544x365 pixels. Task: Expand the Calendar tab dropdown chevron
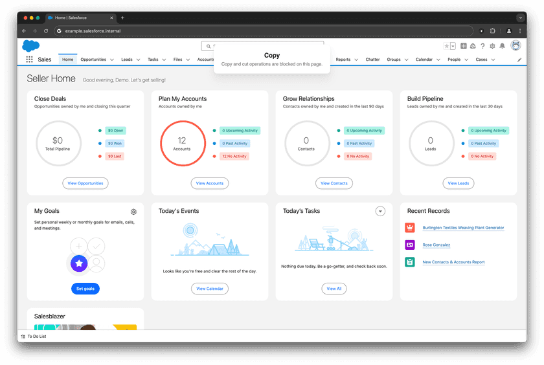[438, 60]
